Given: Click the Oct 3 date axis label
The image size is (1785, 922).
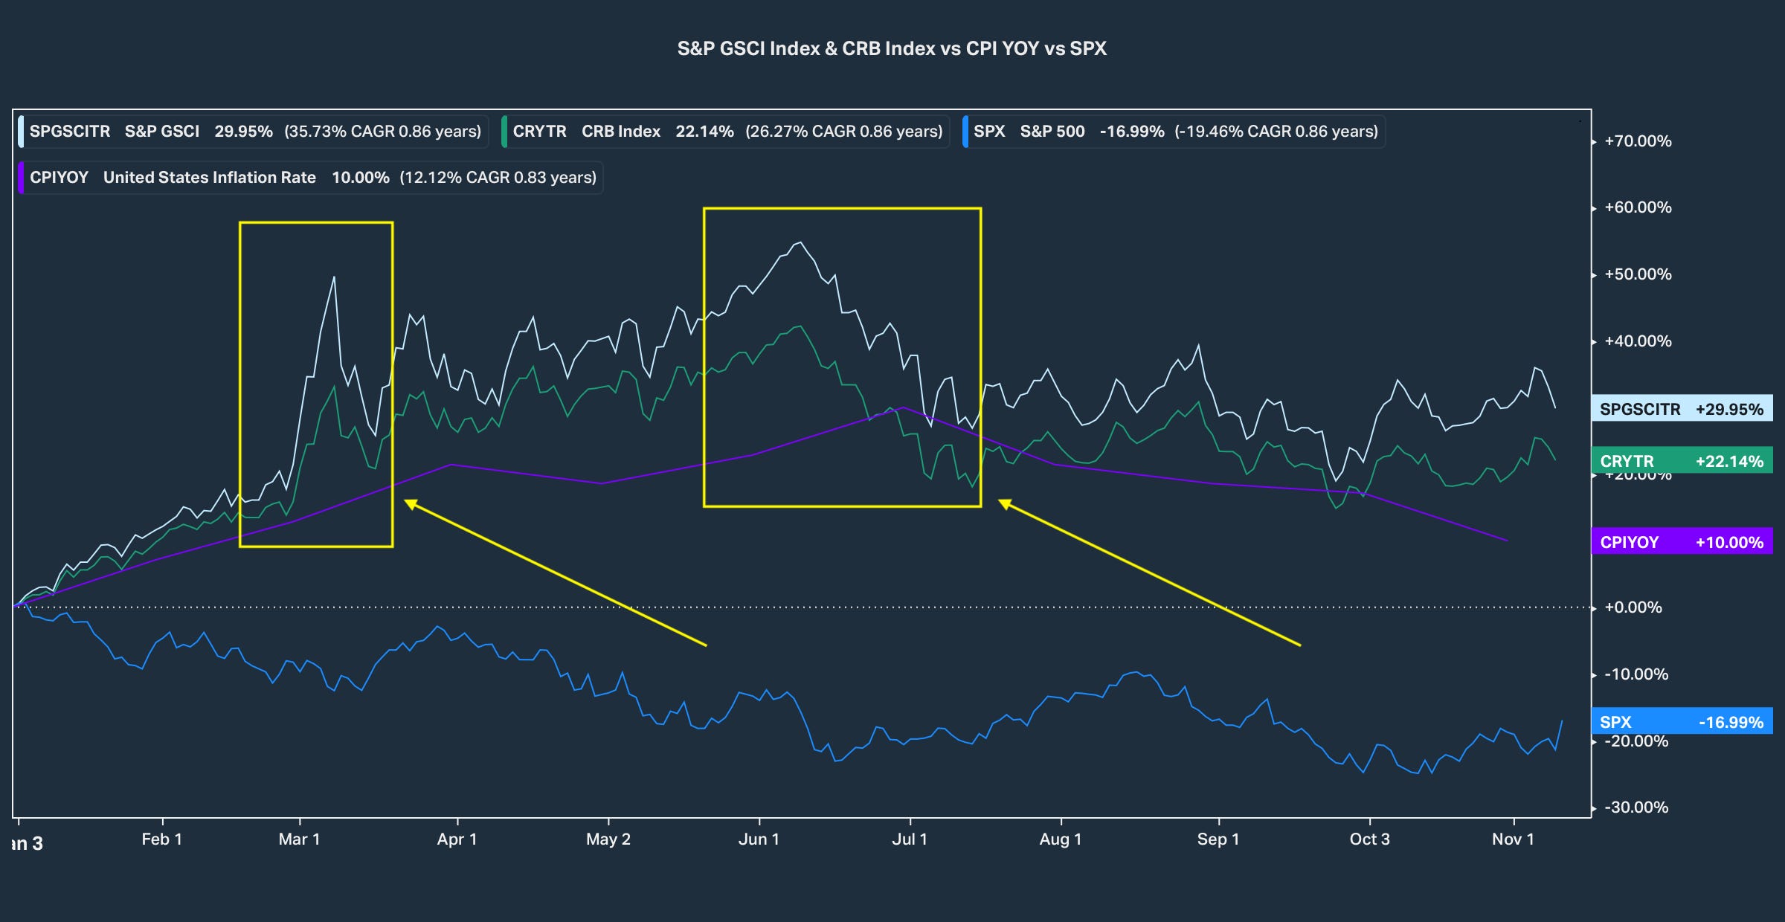Looking at the screenshot, I should coord(1369,839).
